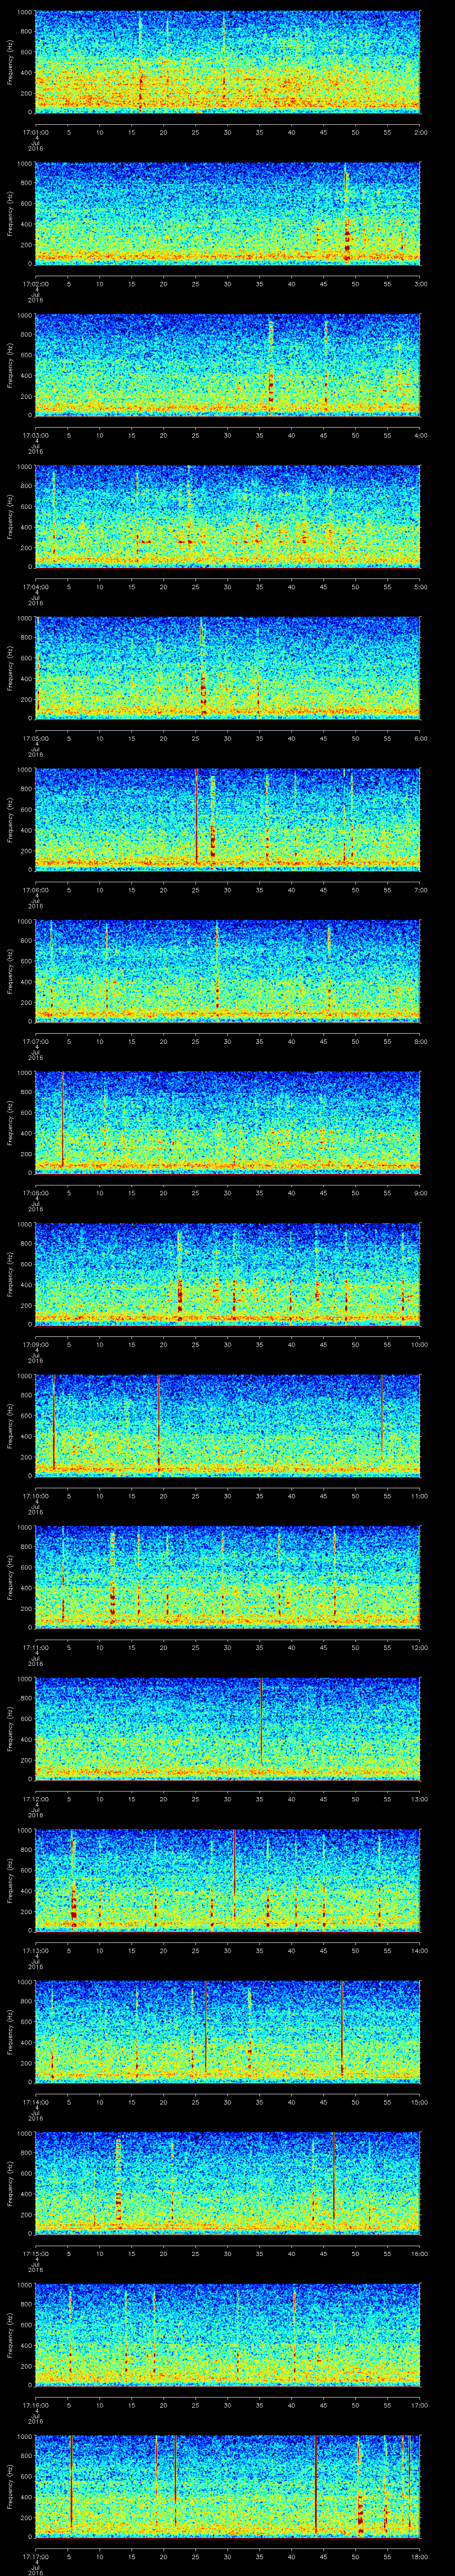Select the 17:08:00 time axis label
The width and height of the screenshot is (455, 2576).
point(35,1192)
